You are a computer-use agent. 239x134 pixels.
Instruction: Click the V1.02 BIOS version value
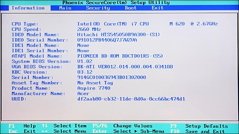click(85, 62)
